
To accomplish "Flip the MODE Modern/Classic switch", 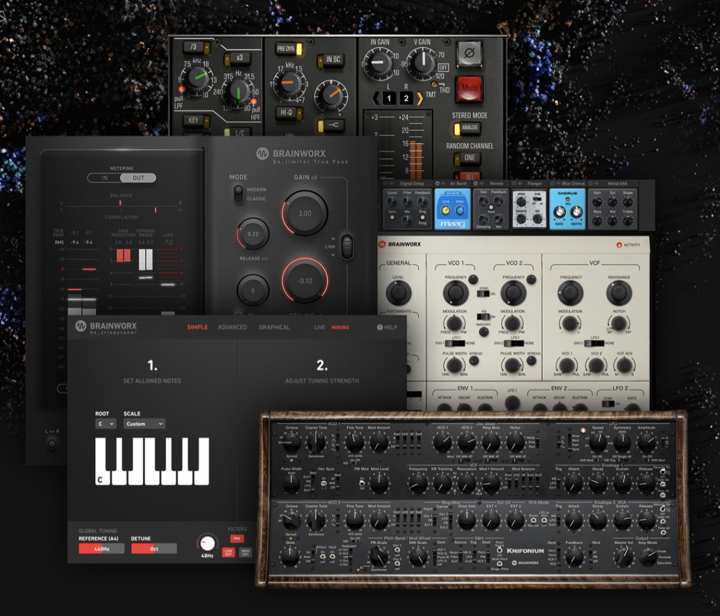I will [x=239, y=194].
